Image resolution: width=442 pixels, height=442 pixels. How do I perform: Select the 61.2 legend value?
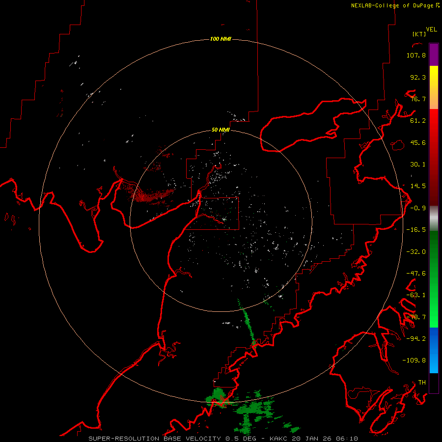click(418, 121)
